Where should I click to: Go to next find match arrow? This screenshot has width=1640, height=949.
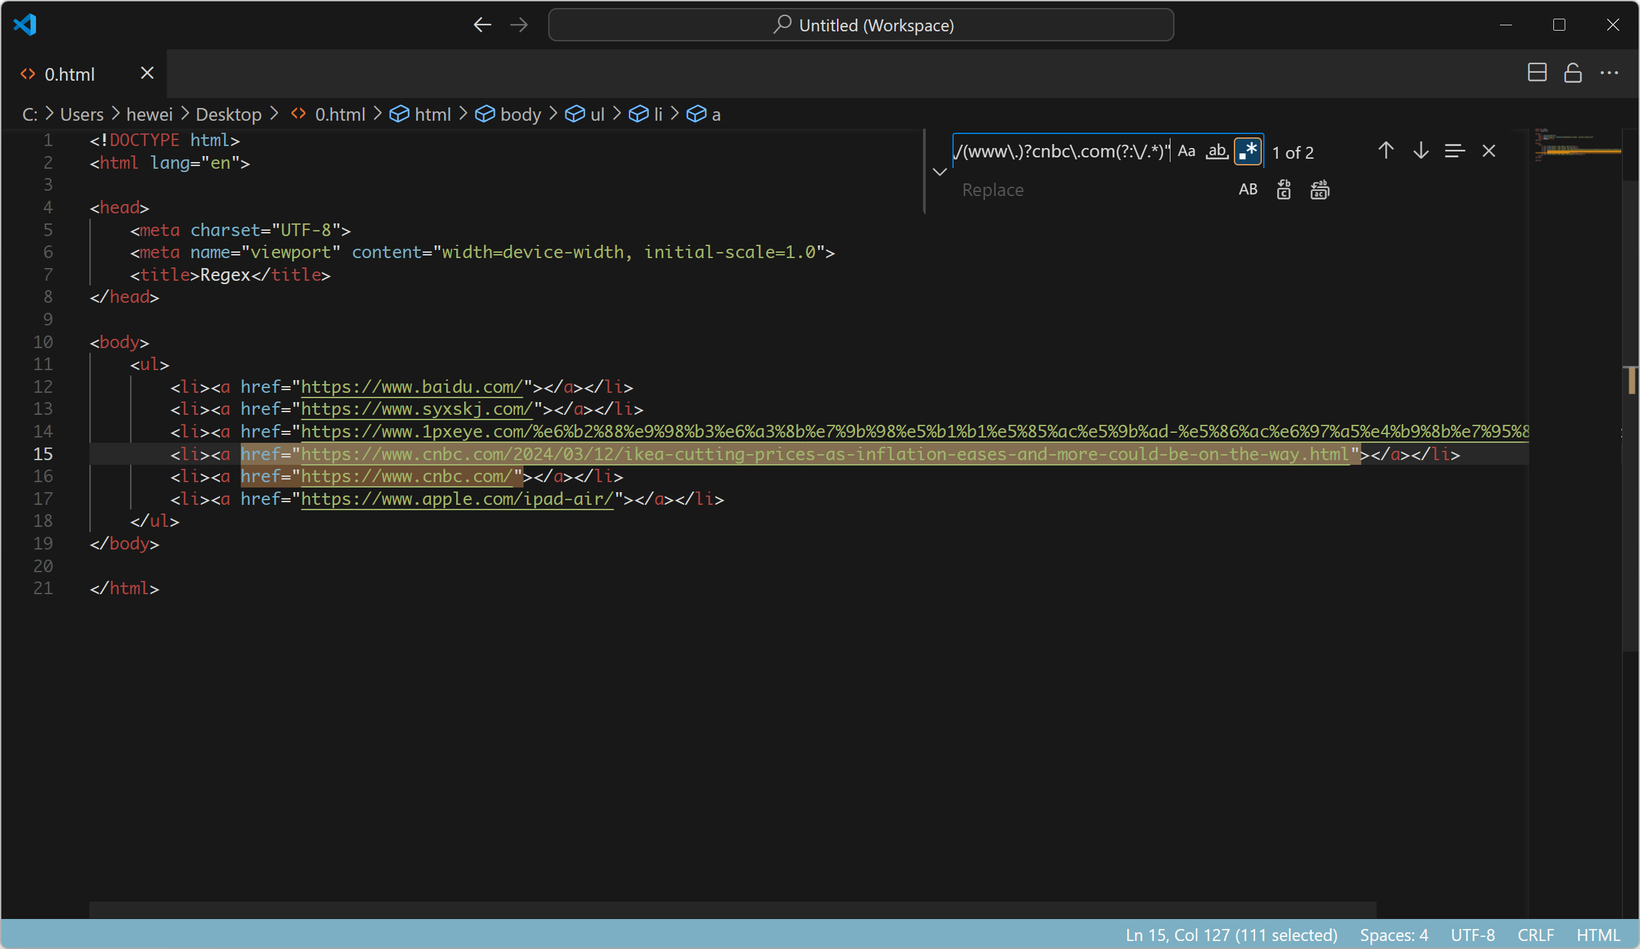point(1421,151)
